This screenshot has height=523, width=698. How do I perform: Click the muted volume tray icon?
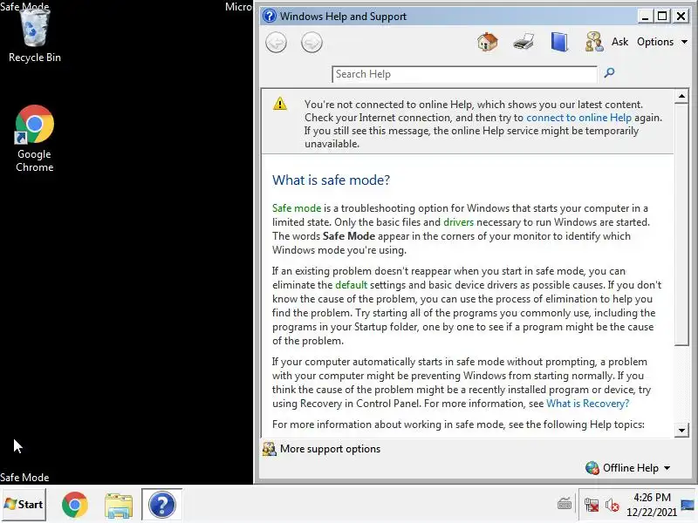pos(612,505)
